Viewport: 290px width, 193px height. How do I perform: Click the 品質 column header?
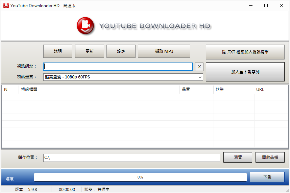(x=196, y=90)
